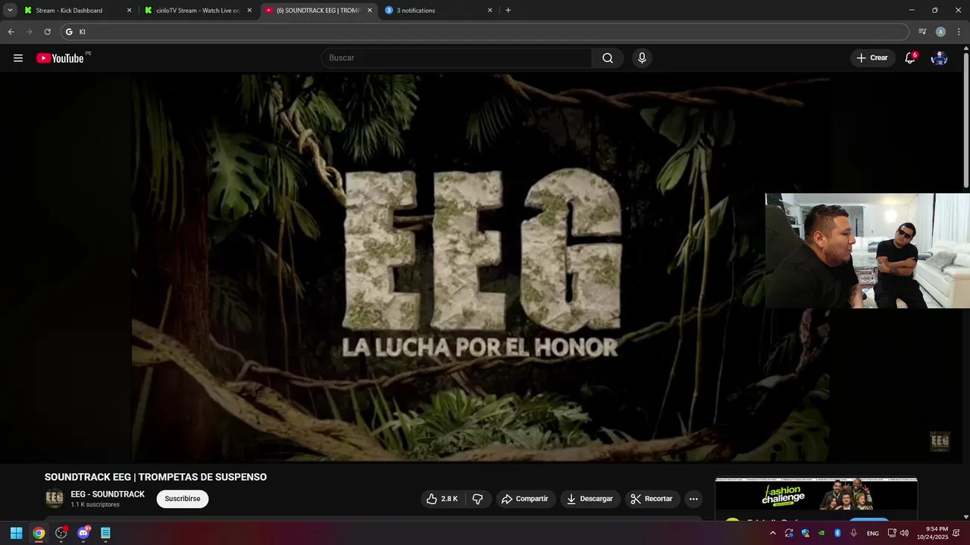Dislike the video
Screen dimensions: 970x545
tap(477, 499)
